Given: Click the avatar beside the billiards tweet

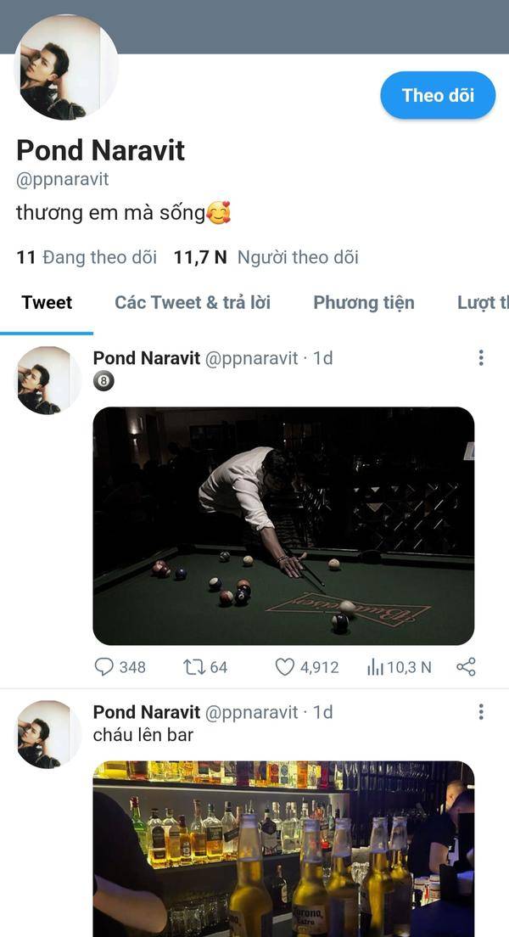Looking at the screenshot, I should click(47, 380).
